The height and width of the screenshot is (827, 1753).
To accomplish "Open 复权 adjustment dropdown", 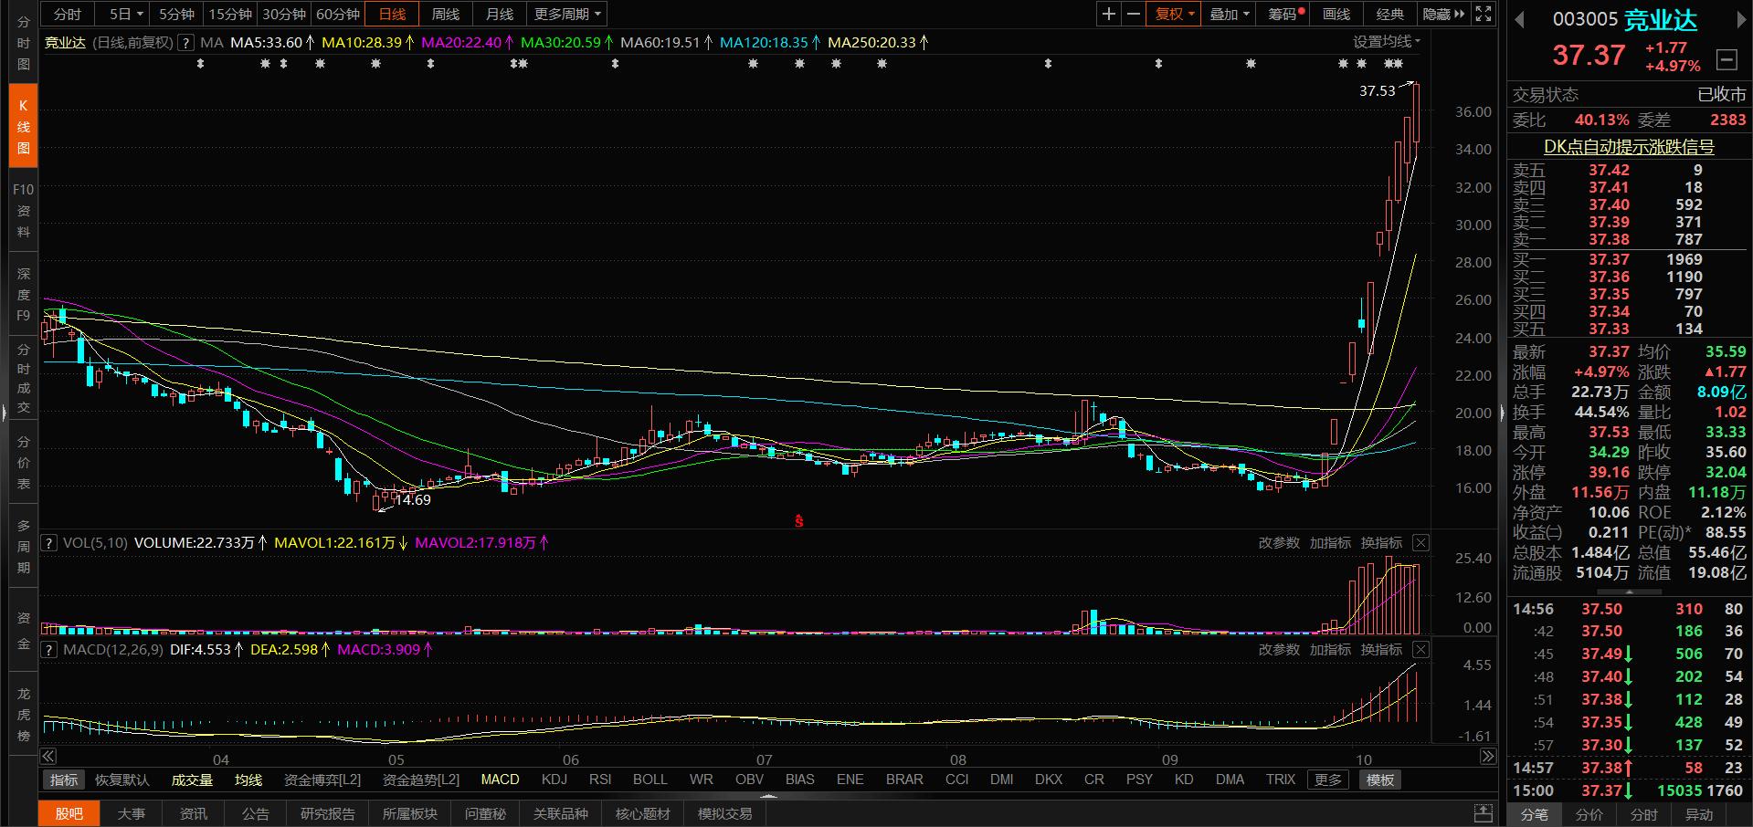I will 1174,14.
